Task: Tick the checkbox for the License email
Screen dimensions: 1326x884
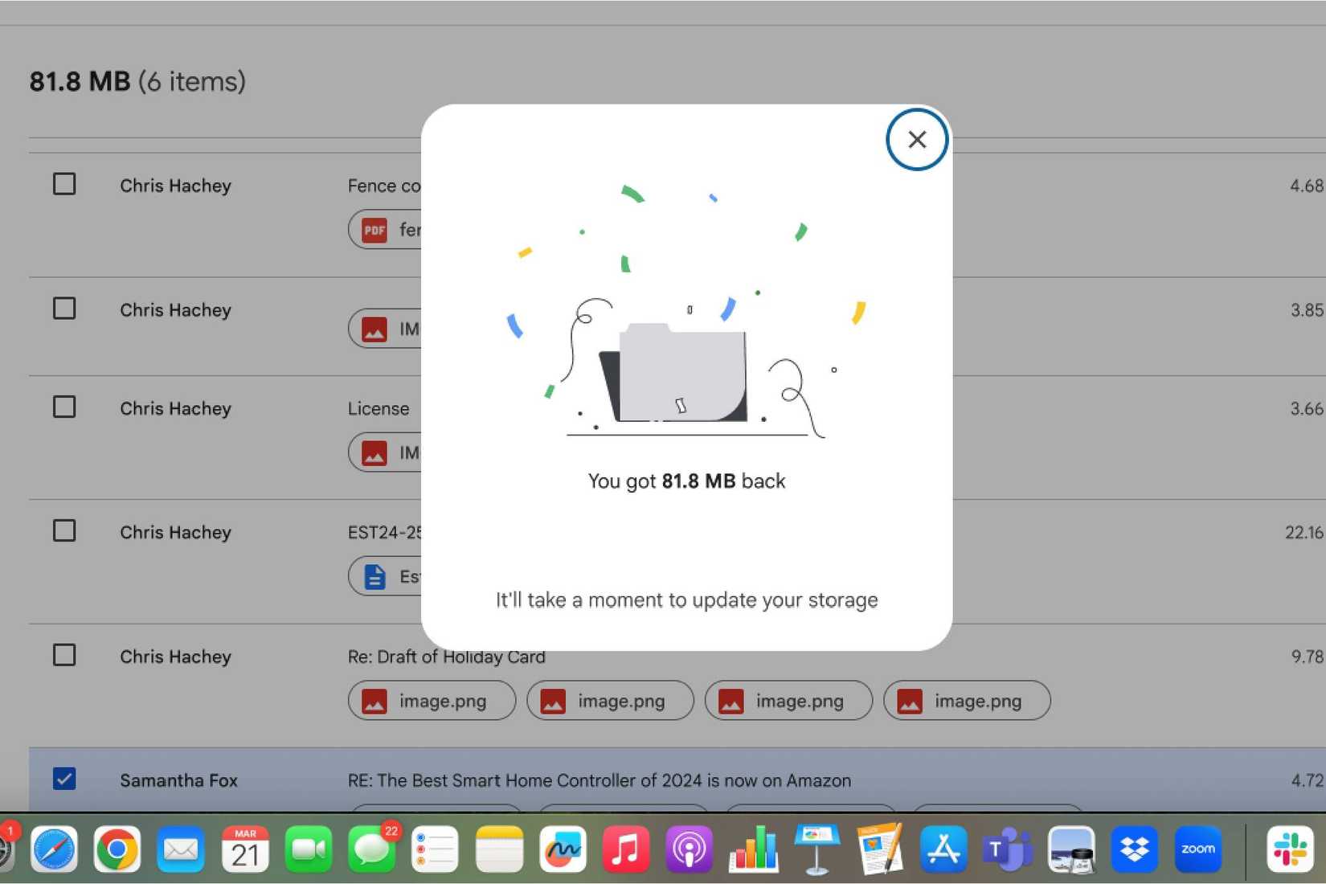Action: click(64, 407)
